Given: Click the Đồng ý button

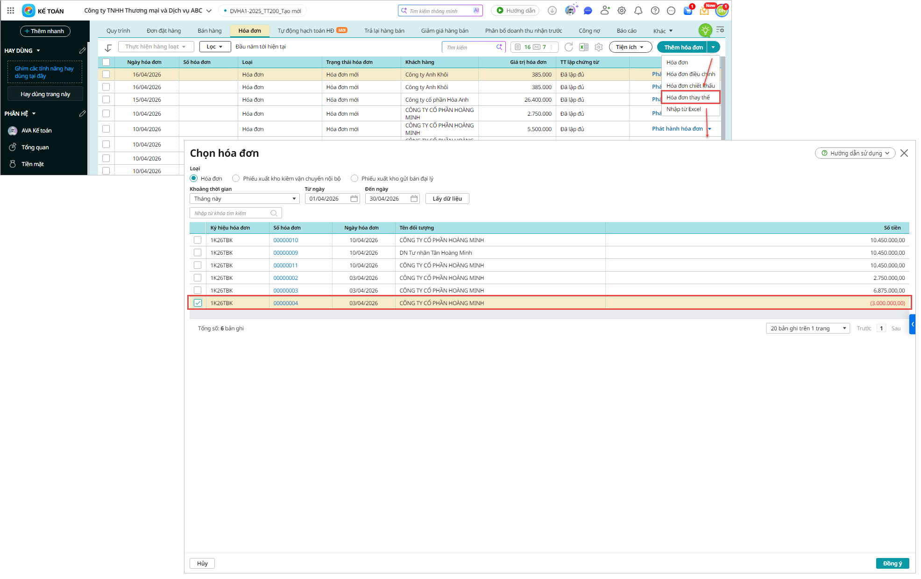Looking at the screenshot, I should (892, 563).
